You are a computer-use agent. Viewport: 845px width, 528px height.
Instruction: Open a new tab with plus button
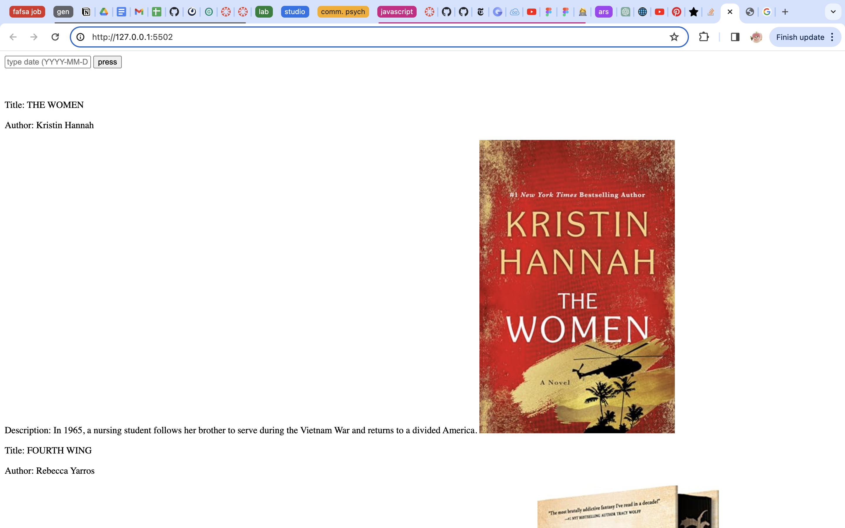click(x=785, y=12)
